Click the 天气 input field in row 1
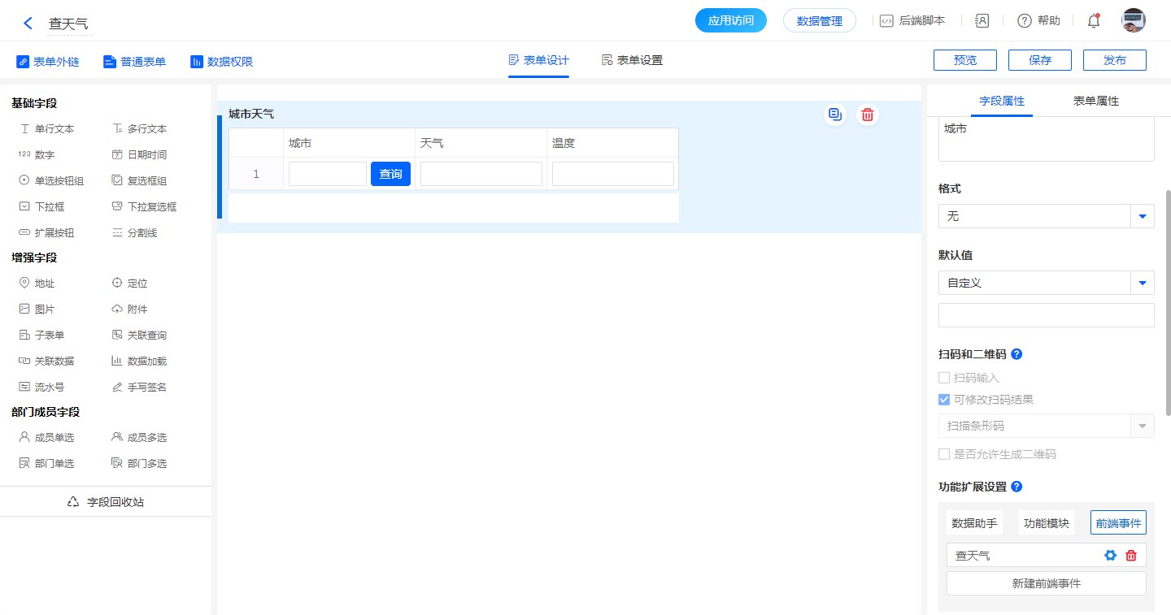 [x=481, y=174]
